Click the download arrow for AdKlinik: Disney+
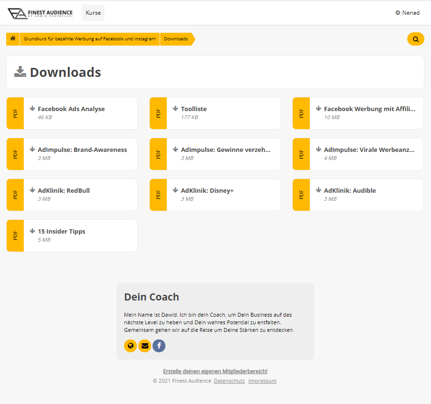Viewport: 431px width, 404px height. click(175, 190)
